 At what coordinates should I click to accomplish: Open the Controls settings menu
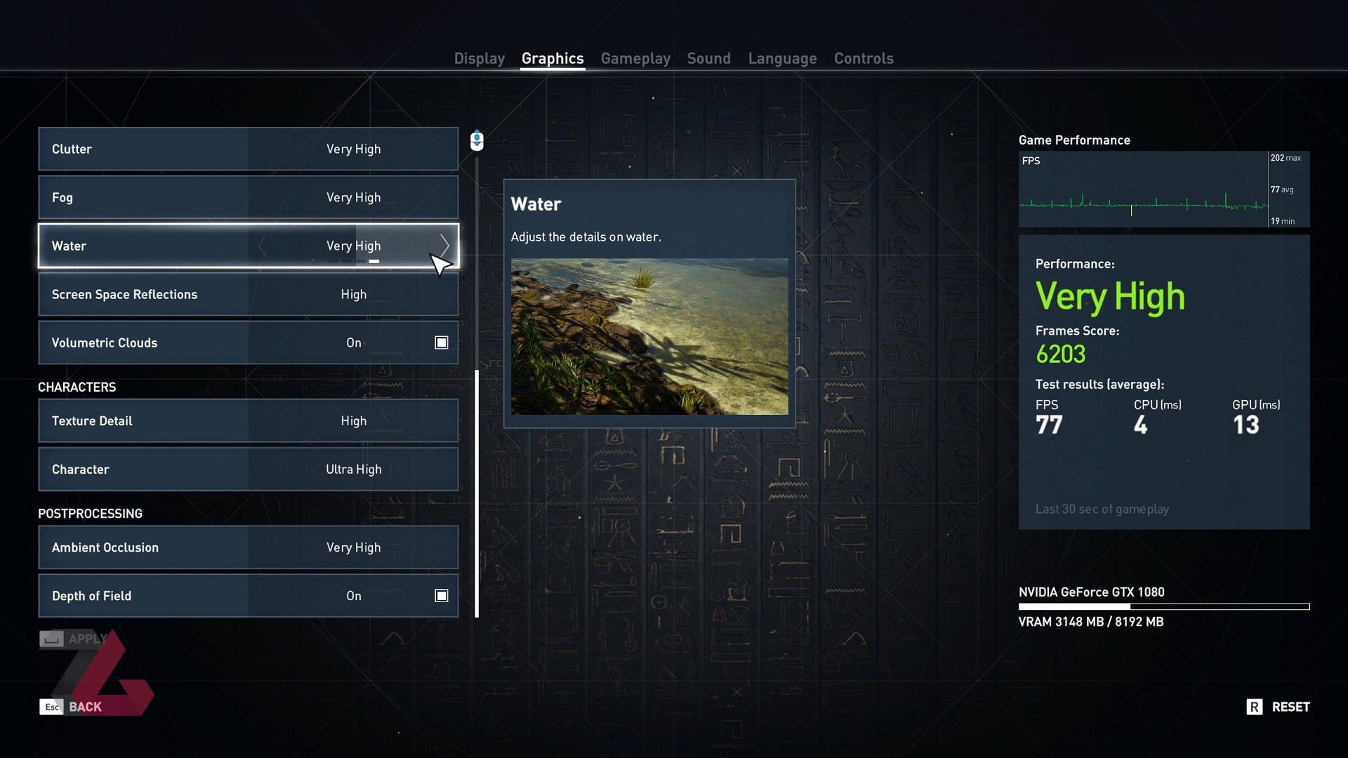863,58
